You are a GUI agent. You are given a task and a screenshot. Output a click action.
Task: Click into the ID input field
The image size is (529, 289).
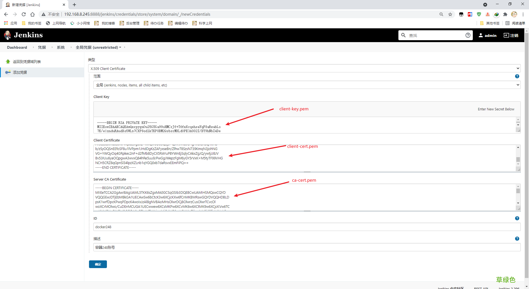[x=307, y=227]
